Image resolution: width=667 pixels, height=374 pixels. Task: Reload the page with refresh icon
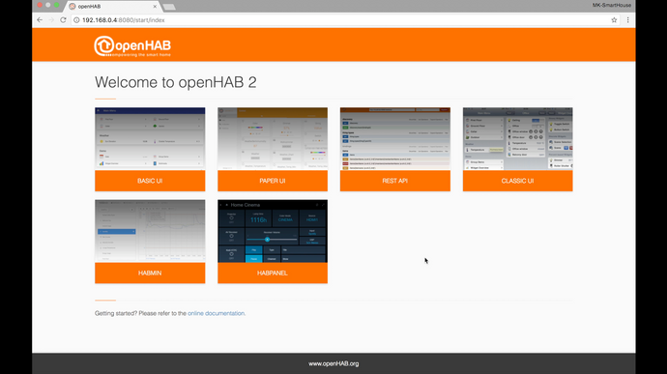pos(63,20)
